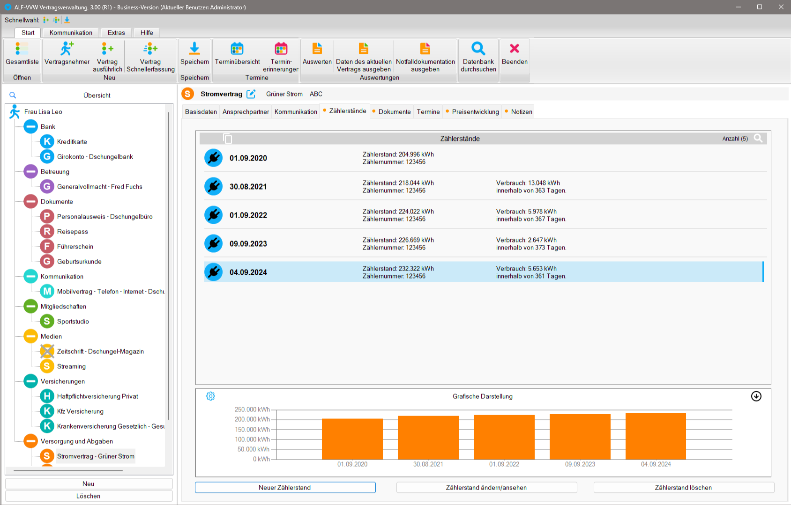Open the Gesamtliste overview icon
The image size is (791, 505).
22,49
